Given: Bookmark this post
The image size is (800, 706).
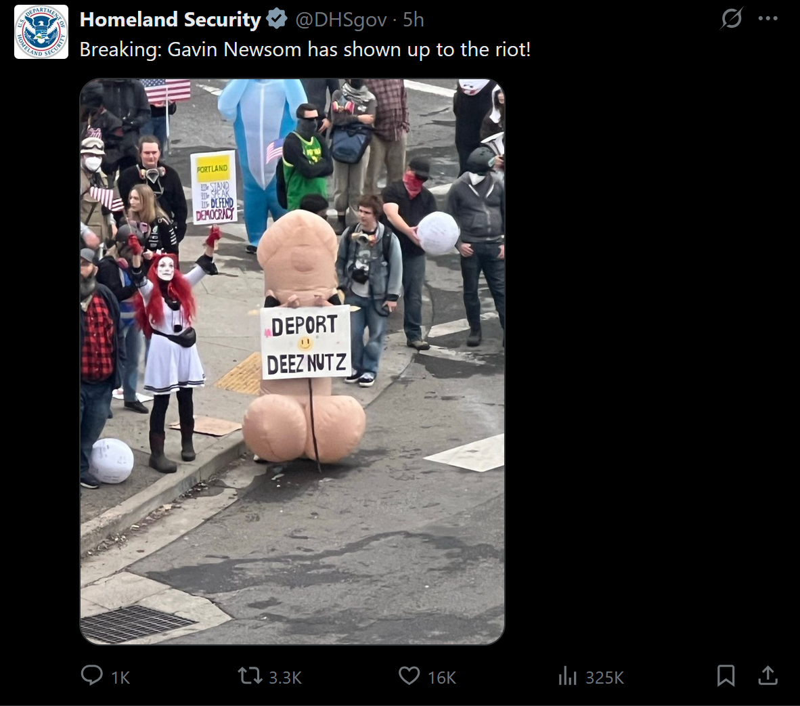Looking at the screenshot, I should 726,676.
